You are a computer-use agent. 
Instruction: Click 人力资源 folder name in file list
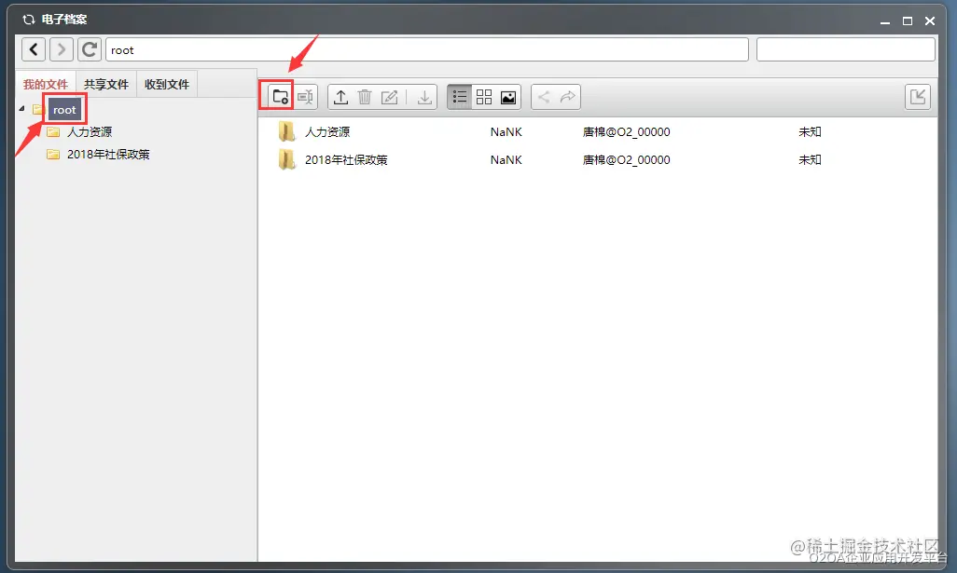tap(327, 131)
